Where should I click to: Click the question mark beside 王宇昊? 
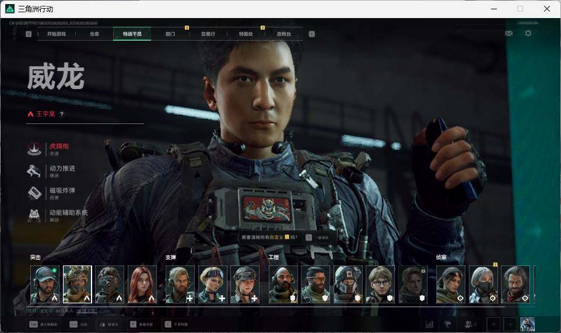(x=62, y=114)
